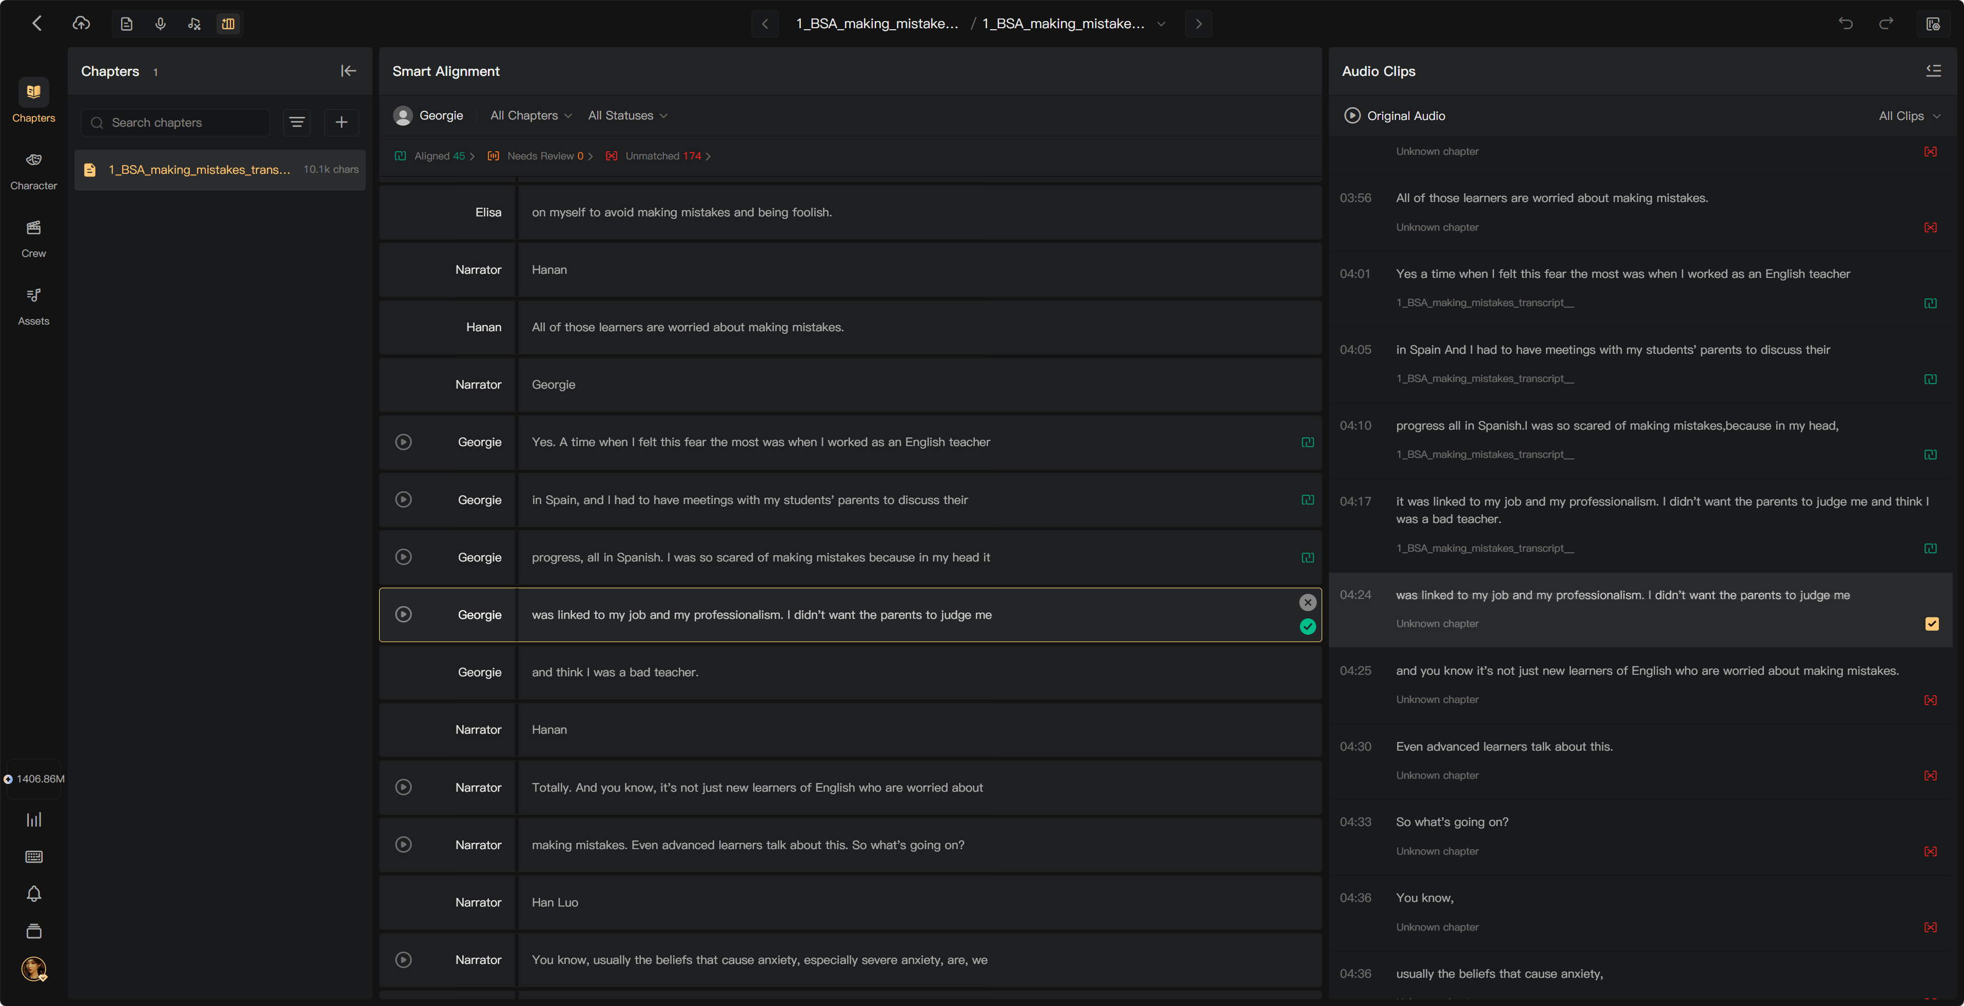Confirm alignment with green check on selected row
Screen dimensions: 1964x1006
coord(1308,627)
